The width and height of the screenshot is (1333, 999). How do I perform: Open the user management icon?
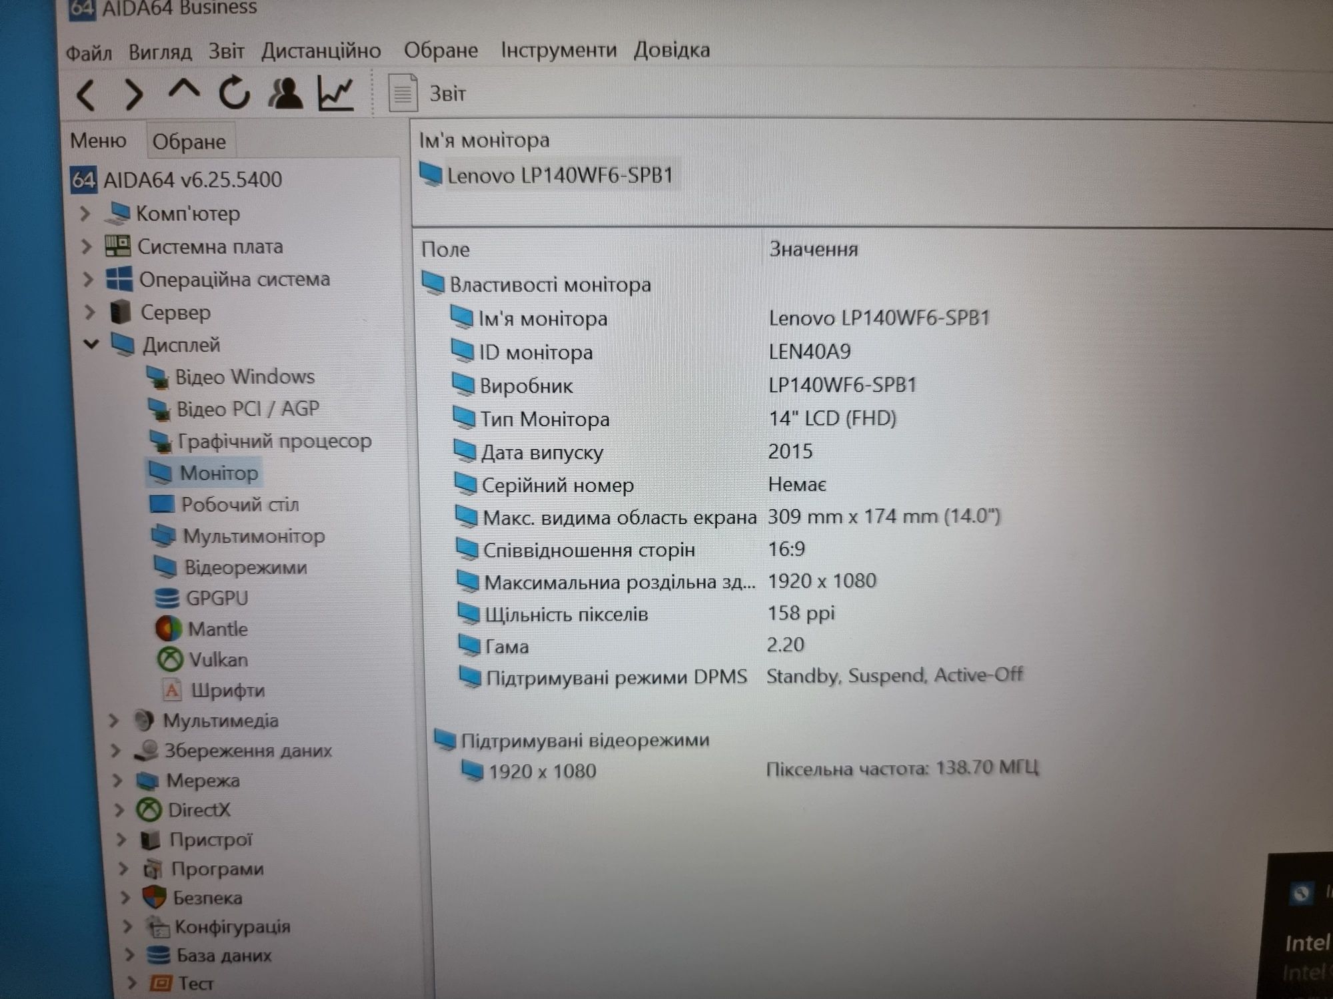click(x=285, y=93)
